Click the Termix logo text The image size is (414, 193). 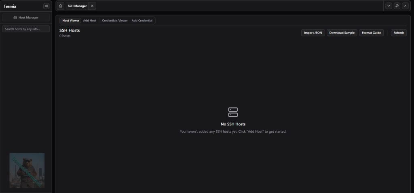[10, 6]
